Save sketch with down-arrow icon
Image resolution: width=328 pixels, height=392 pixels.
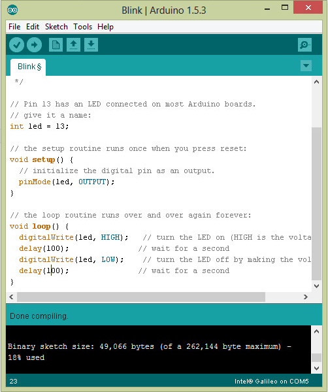click(x=91, y=45)
